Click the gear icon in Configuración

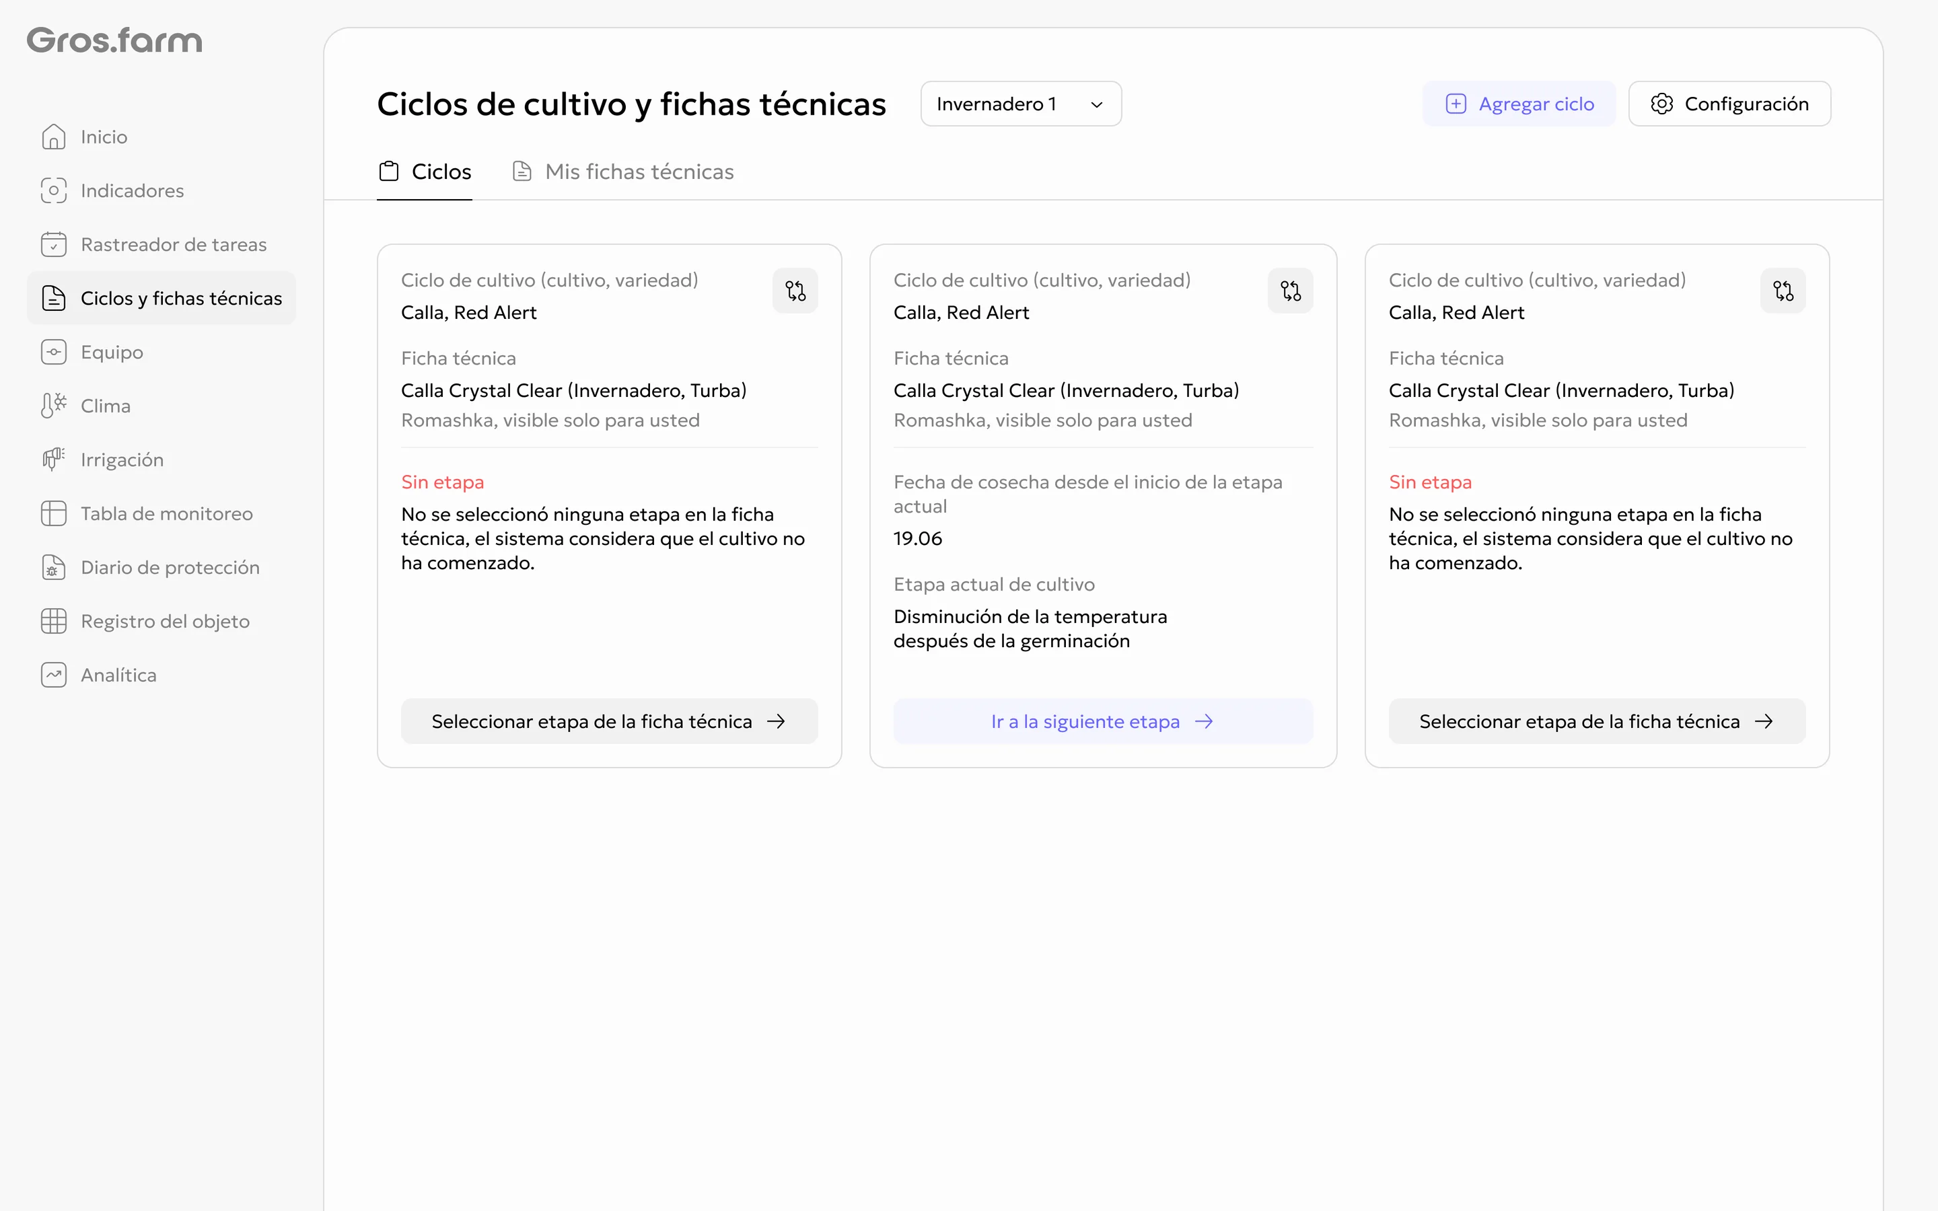[1661, 104]
